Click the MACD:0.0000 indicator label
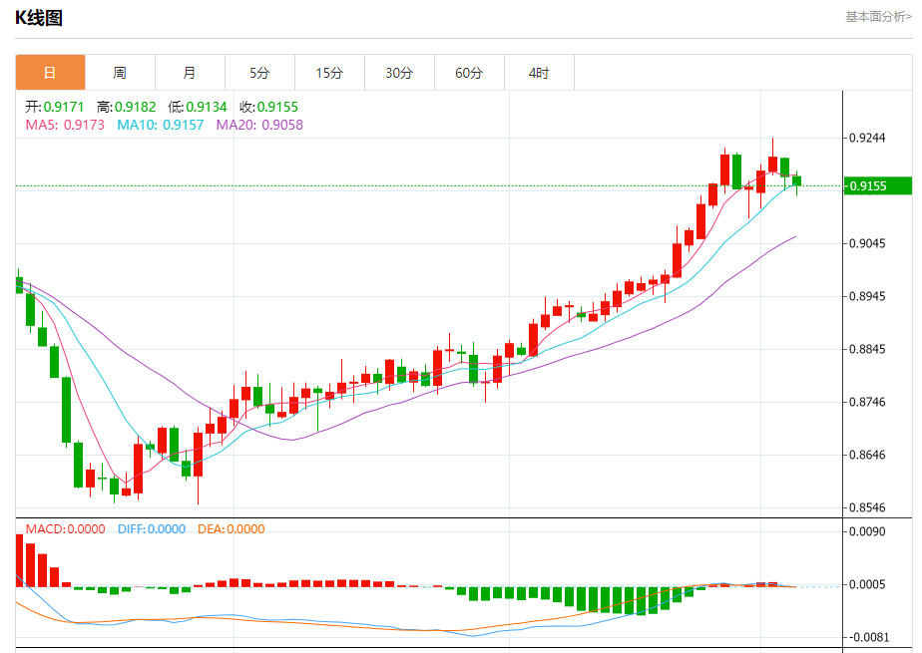Image resolution: width=922 pixels, height=653 pixels. pos(65,529)
